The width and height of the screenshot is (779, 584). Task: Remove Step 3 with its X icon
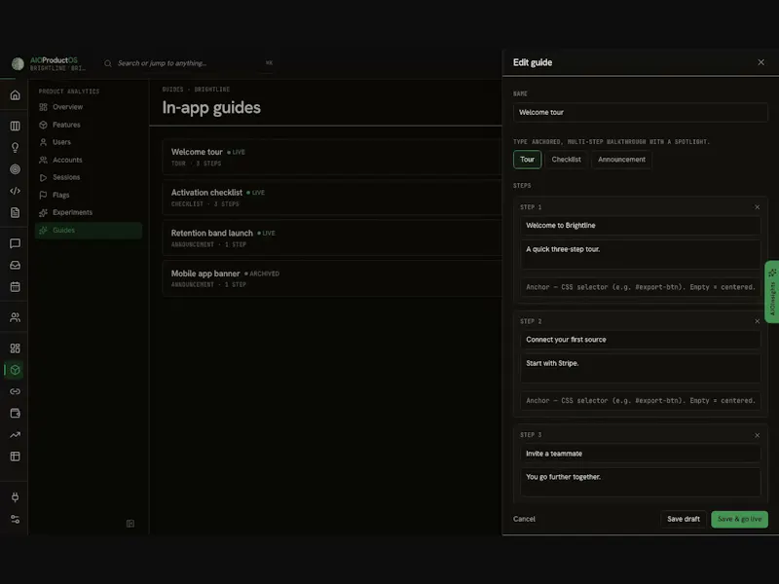(757, 435)
